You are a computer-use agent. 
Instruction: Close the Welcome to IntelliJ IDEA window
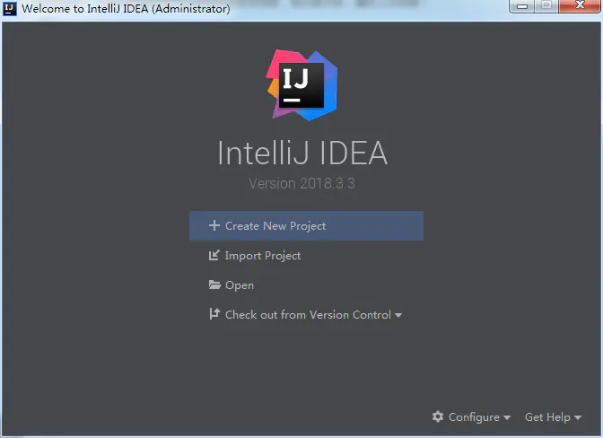[581, 6]
